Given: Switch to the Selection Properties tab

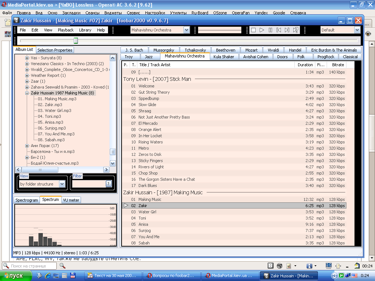Looking at the screenshot, I should [x=55, y=50].
